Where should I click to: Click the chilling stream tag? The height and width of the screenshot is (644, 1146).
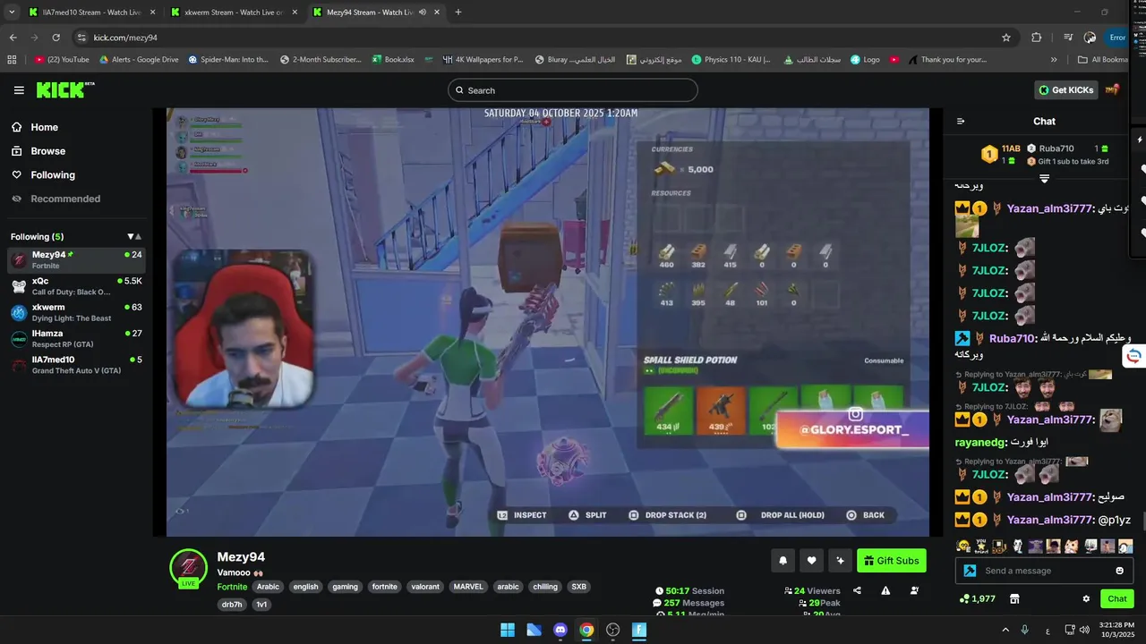(544, 587)
